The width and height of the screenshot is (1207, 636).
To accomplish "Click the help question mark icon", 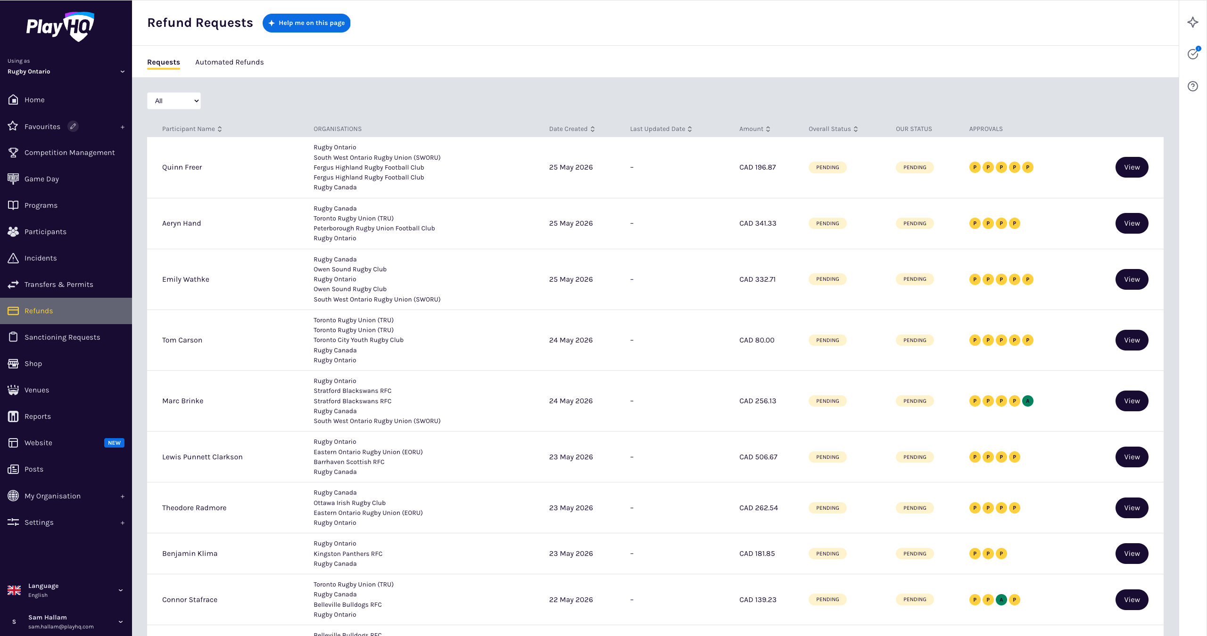I will pos(1193,86).
